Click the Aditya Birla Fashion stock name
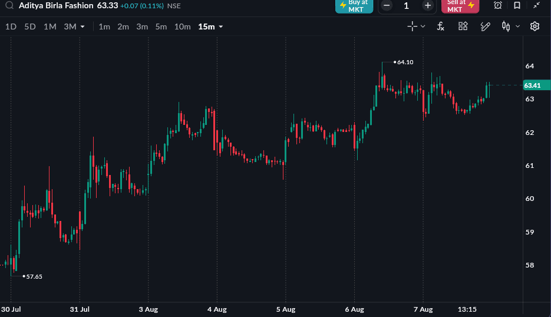This screenshot has width=551, height=317. coord(56,6)
